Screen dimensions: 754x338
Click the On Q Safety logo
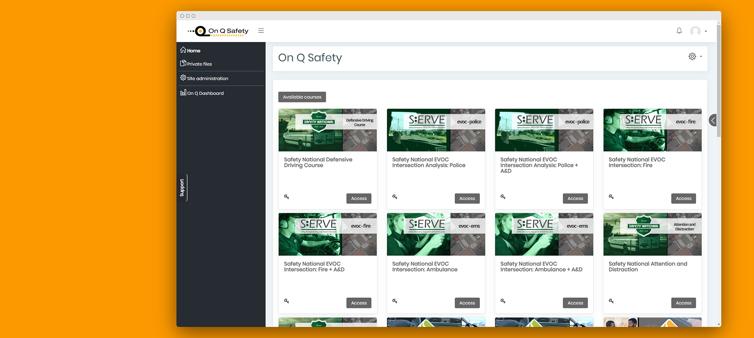(218, 31)
